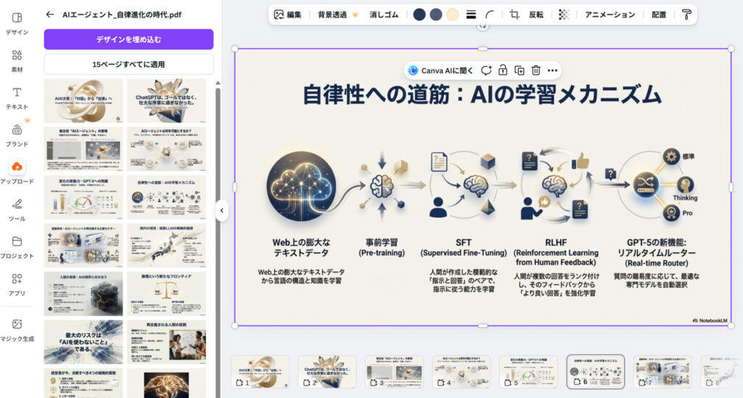Select the crop tool icon
Screen dimensions: 743x398
point(514,15)
